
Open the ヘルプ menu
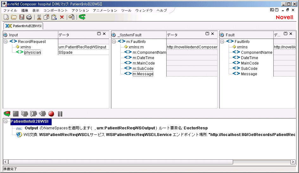tap(162, 10)
